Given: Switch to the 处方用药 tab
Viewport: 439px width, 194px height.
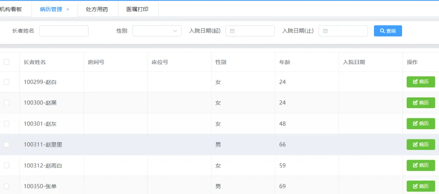Looking at the screenshot, I should (x=98, y=9).
